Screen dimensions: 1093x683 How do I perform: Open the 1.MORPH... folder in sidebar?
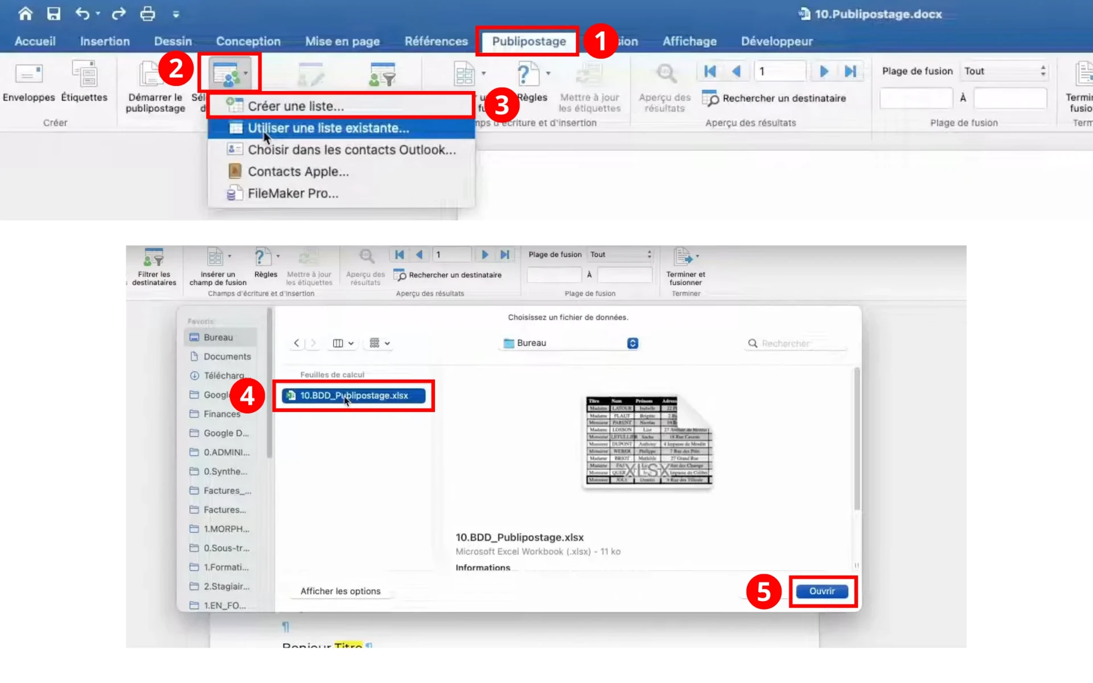220,529
